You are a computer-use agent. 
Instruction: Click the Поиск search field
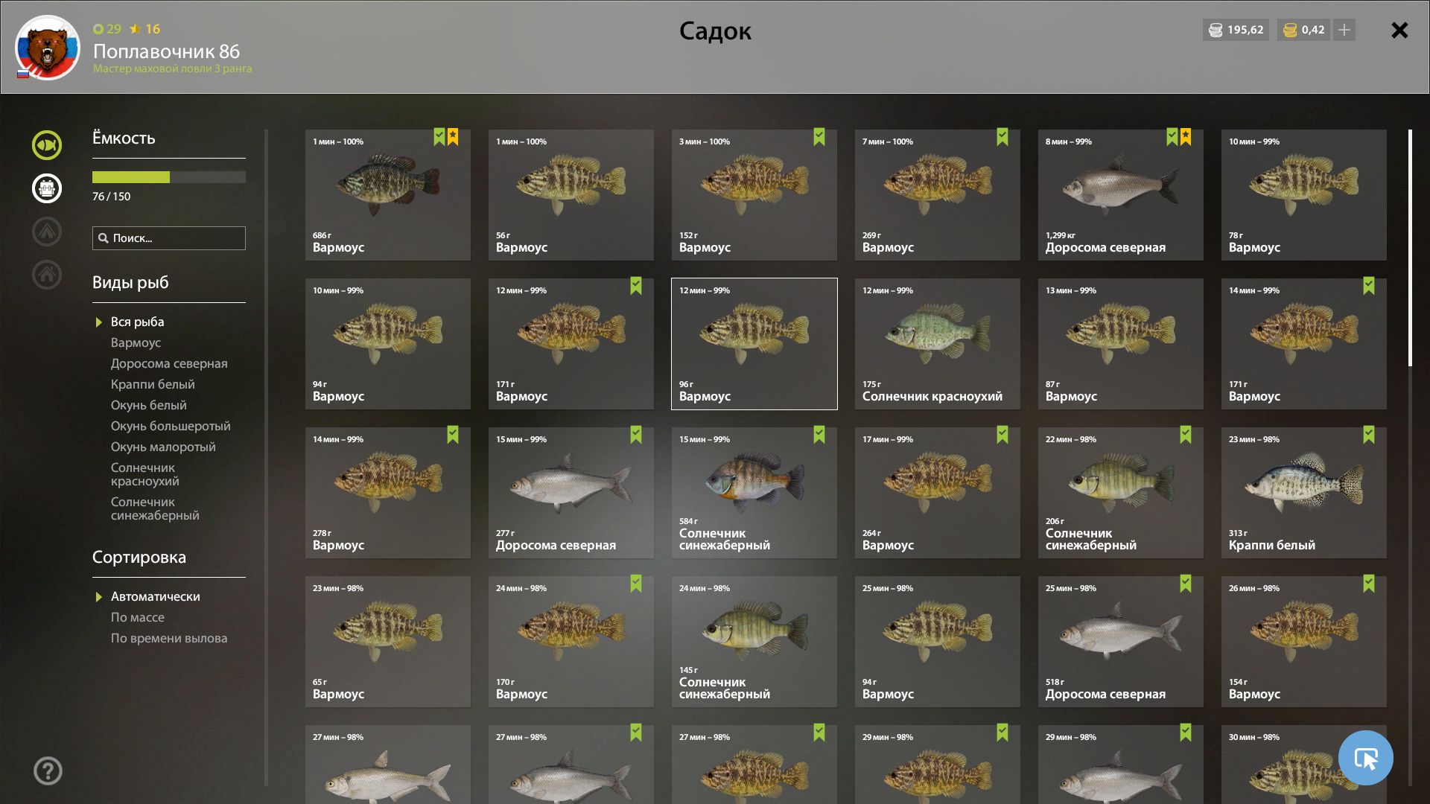coord(169,238)
